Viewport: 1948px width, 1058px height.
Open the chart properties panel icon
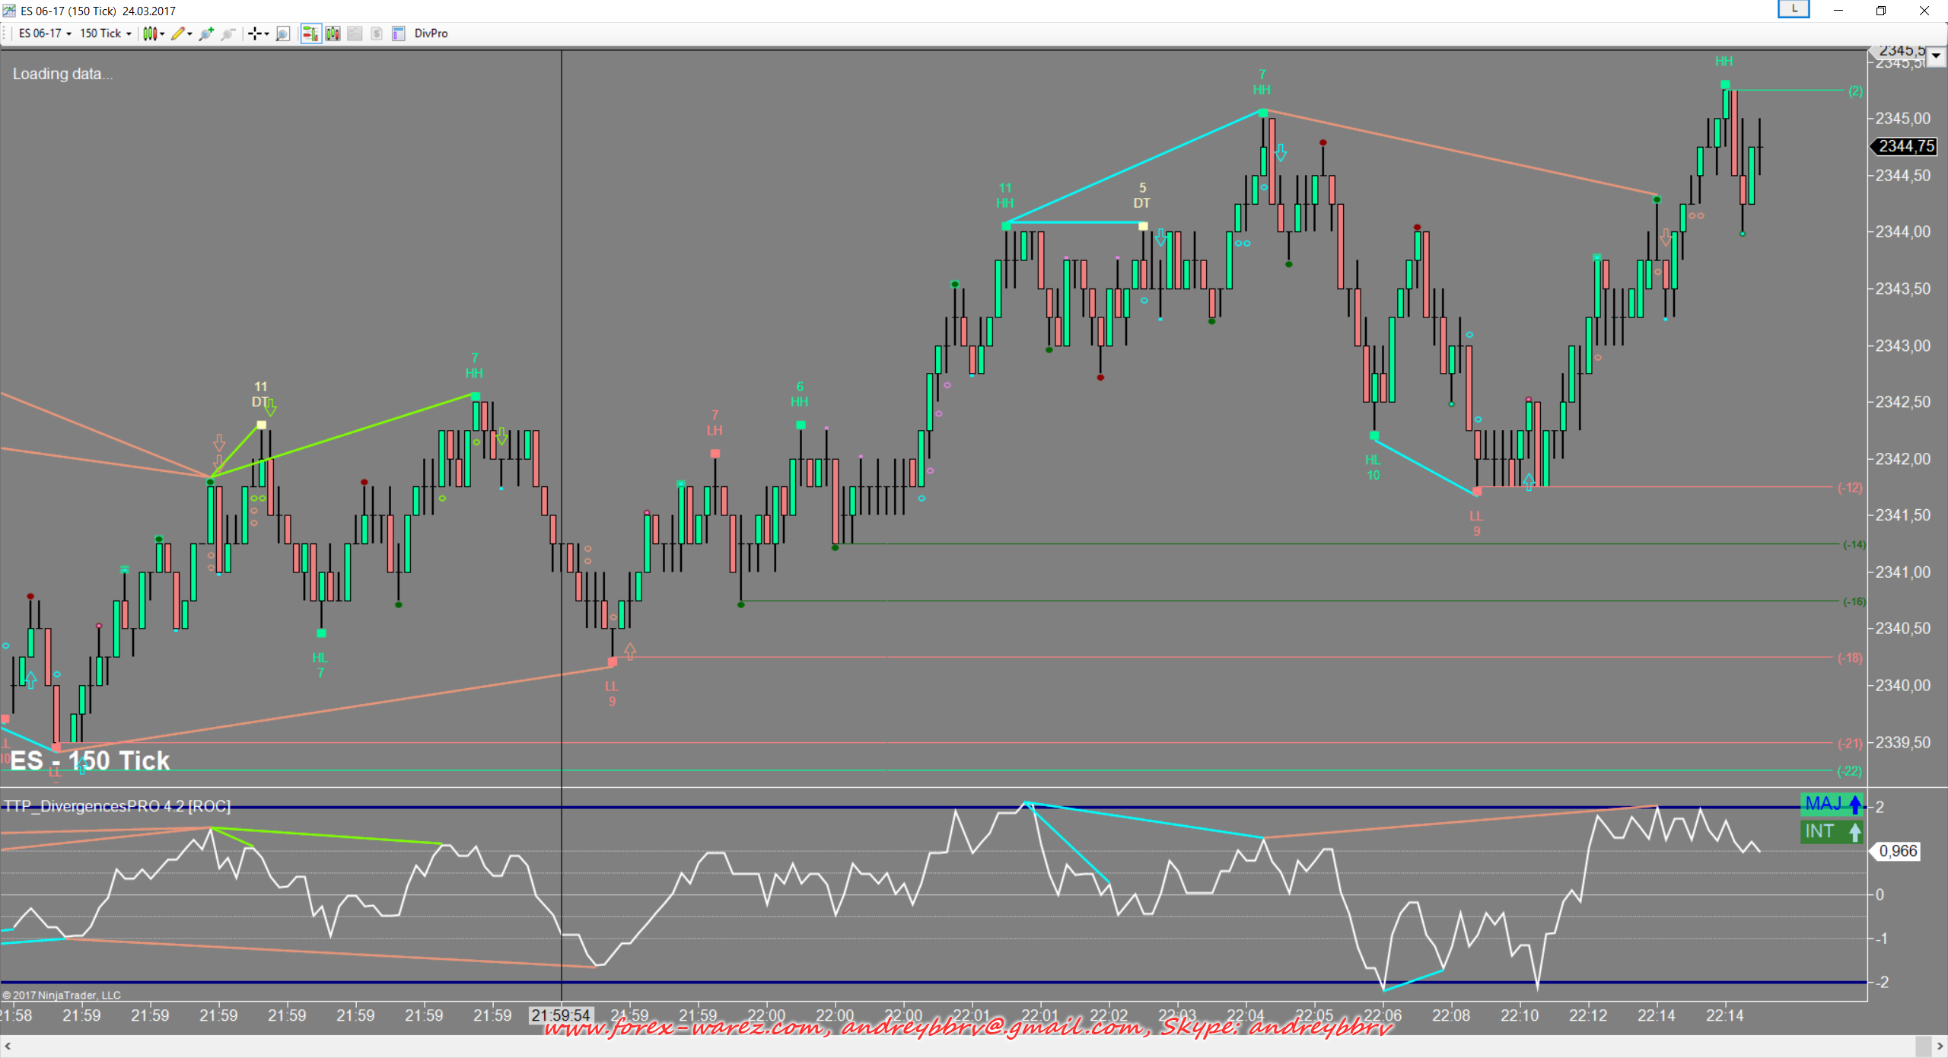[398, 33]
